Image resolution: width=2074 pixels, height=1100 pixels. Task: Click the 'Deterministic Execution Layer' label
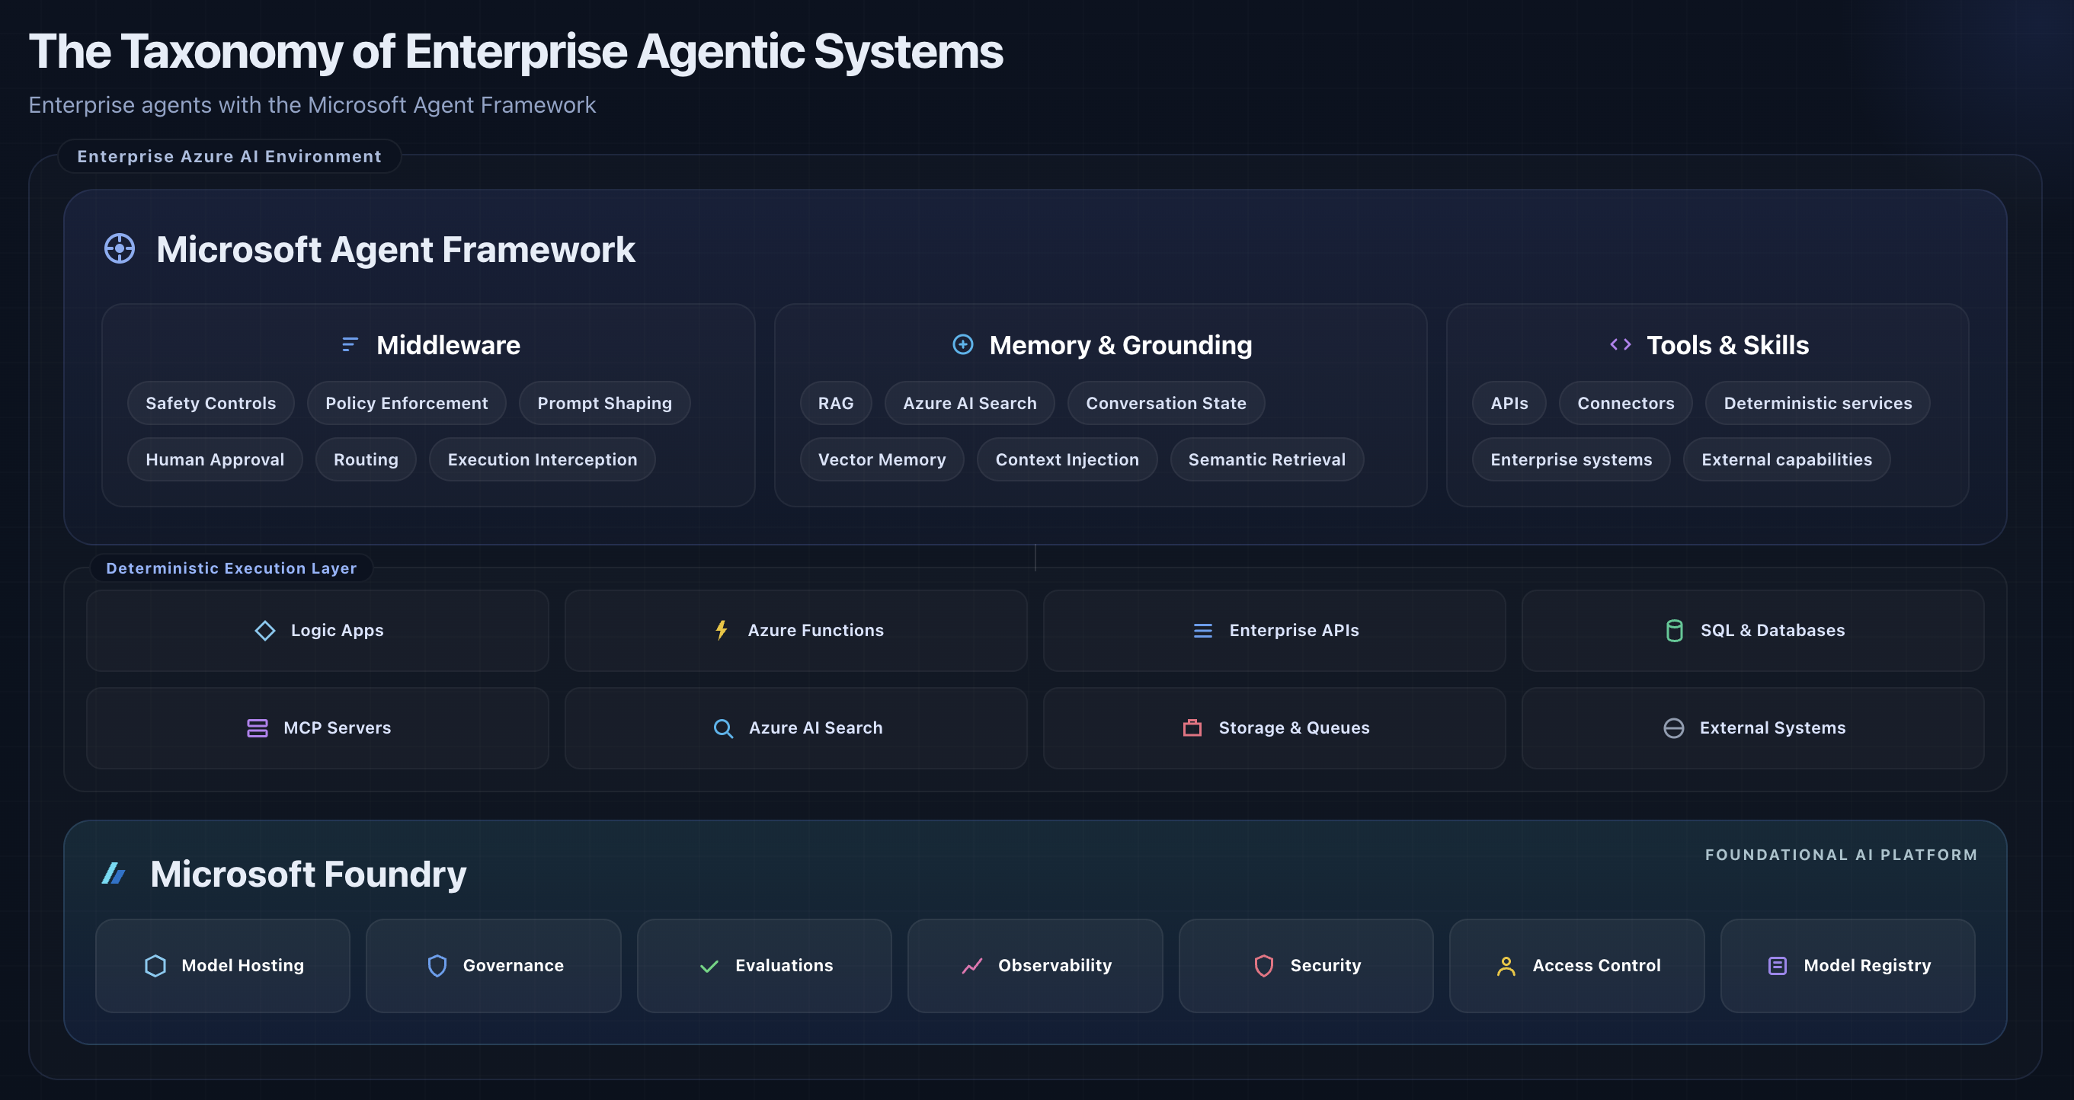pyautogui.click(x=231, y=568)
